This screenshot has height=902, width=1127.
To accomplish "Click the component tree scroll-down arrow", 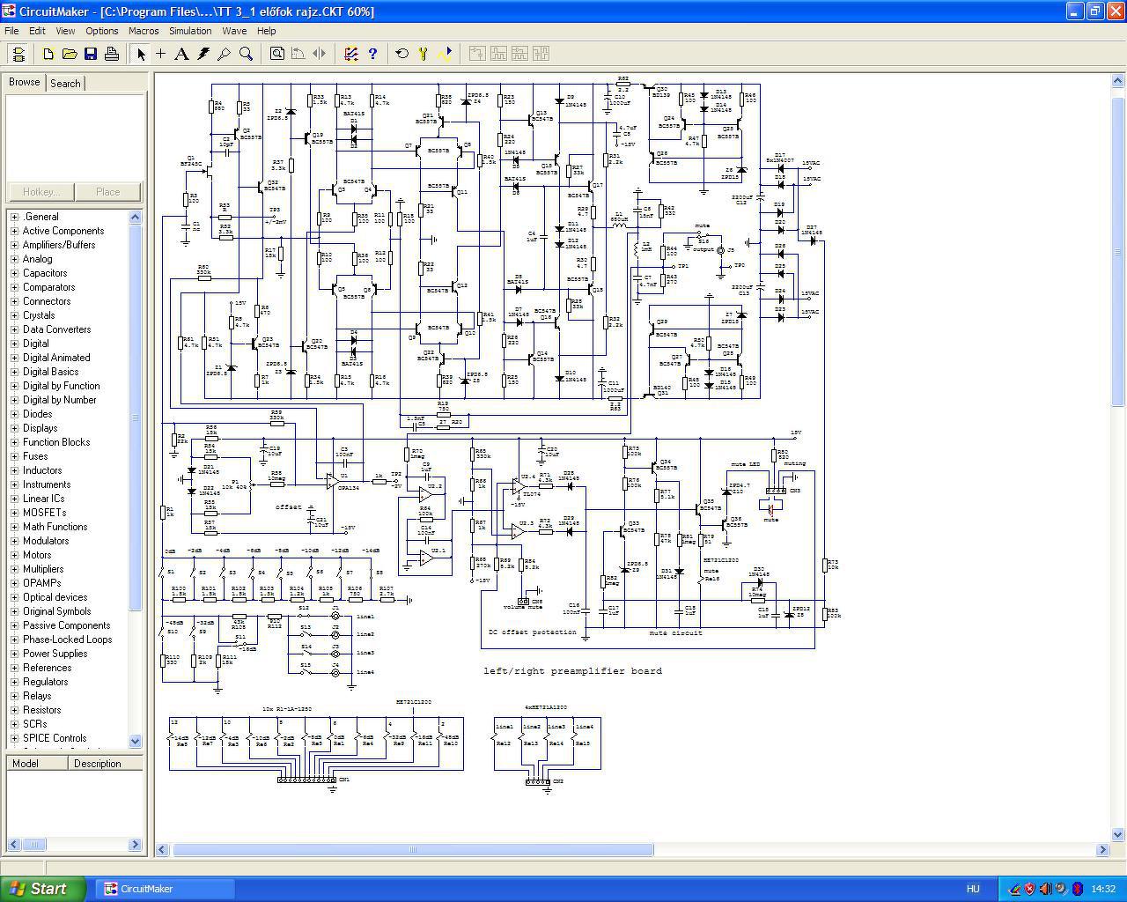I will 136,741.
